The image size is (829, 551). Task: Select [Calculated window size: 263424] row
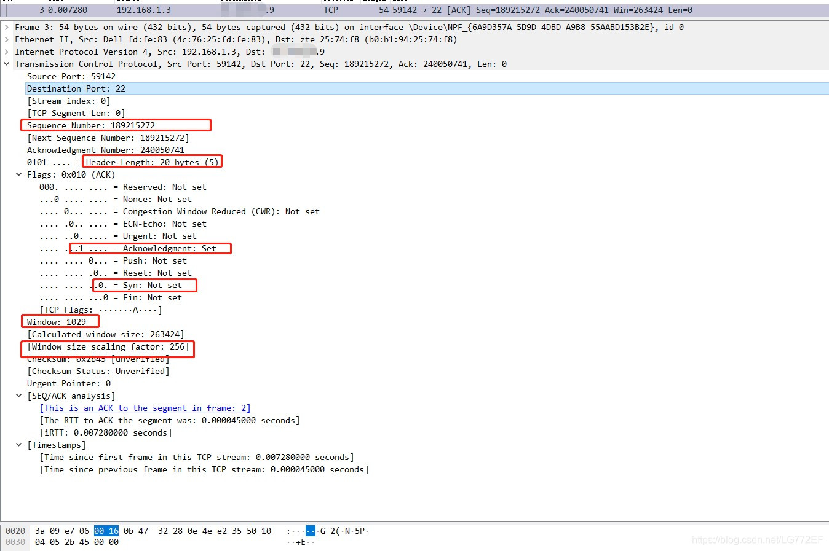[106, 334]
